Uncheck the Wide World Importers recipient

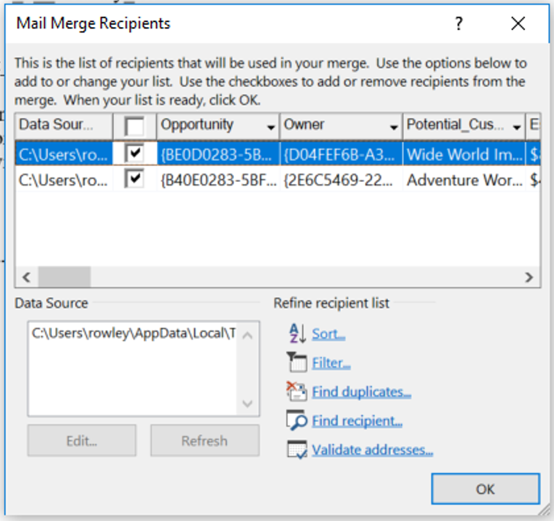pyautogui.click(x=134, y=154)
